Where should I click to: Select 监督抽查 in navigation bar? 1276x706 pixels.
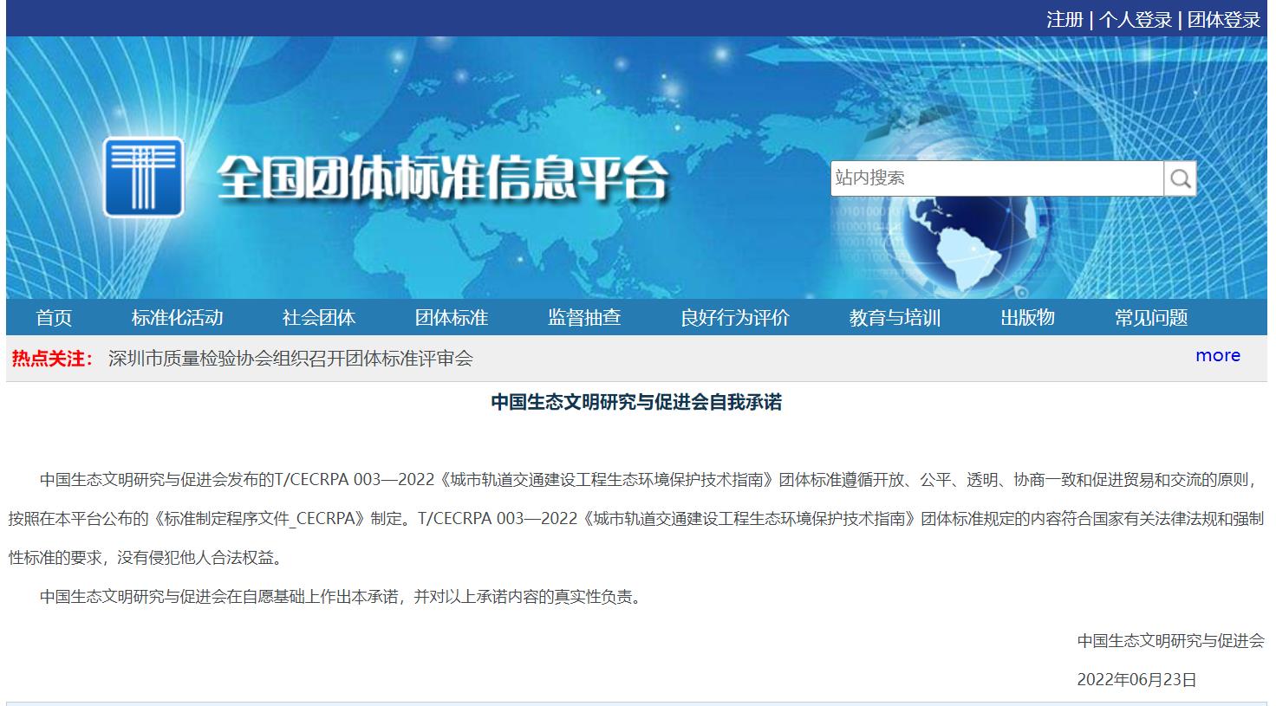[x=584, y=318]
